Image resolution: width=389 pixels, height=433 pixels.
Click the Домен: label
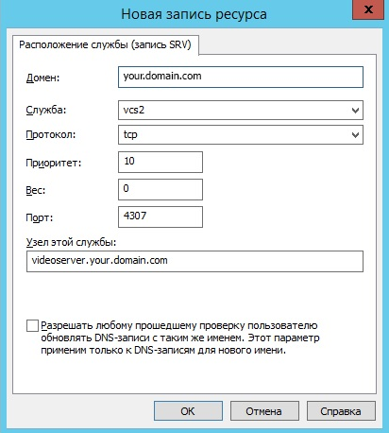[42, 78]
